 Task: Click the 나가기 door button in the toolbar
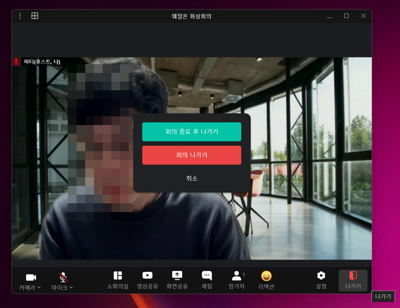point(353,280)
